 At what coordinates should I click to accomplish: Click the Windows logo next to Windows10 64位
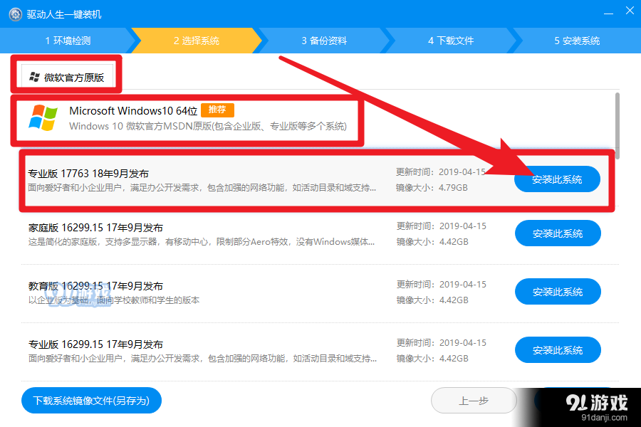click(x=43, y=117)
